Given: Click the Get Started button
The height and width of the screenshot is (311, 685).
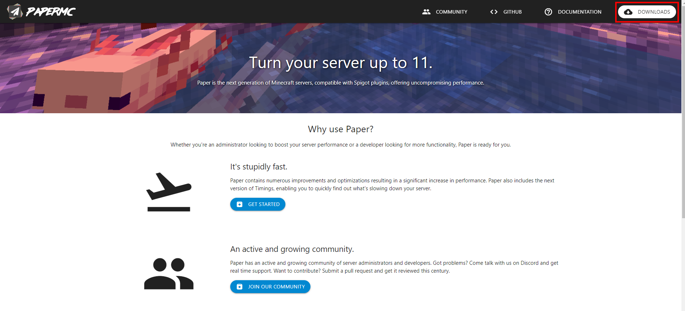Looking at the screenshot, I should tap(258, 204).
